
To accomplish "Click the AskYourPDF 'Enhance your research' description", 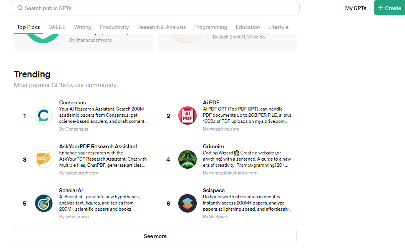I will pyautogui.click(x=103, y=159).
